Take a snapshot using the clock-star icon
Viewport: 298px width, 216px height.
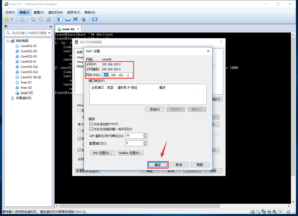pos(33,19)
